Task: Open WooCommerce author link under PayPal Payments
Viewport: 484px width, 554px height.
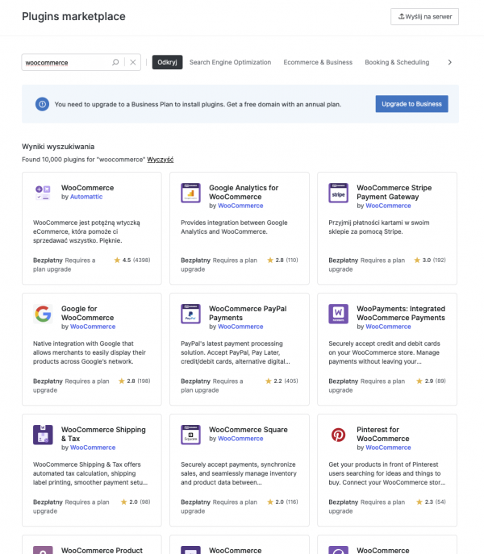Action: click(x=240, y=327)
